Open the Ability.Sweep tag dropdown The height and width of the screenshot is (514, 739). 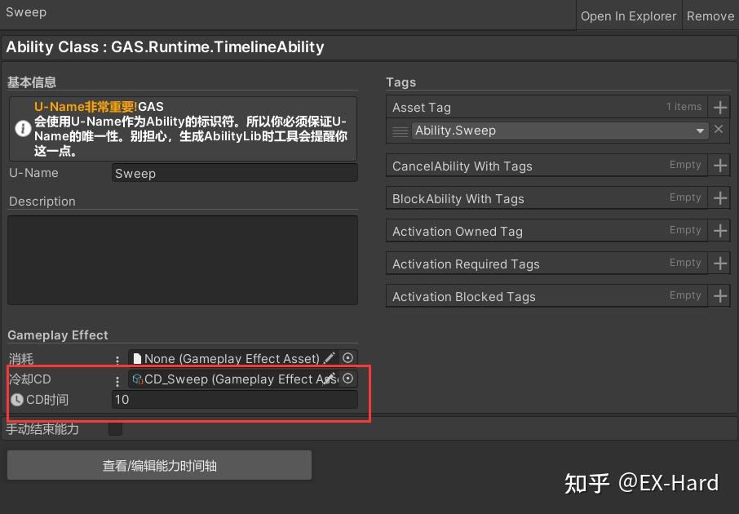tap(700, 131)
